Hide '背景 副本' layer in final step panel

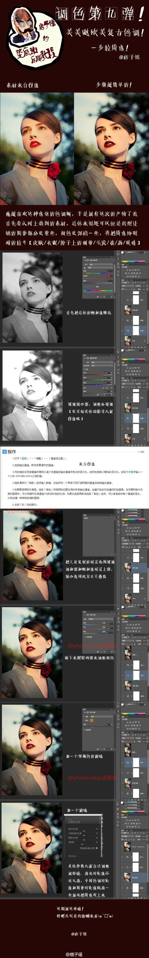coord(122,878)
